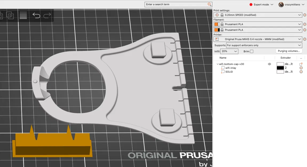Open the variable layer height tool

23,15
